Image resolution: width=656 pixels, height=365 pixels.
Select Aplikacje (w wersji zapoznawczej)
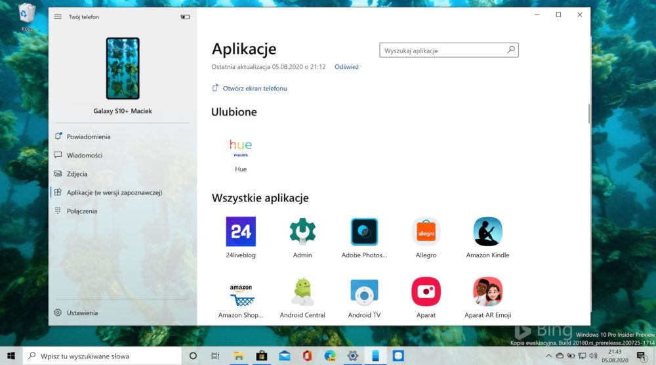(x=122, y=192)
